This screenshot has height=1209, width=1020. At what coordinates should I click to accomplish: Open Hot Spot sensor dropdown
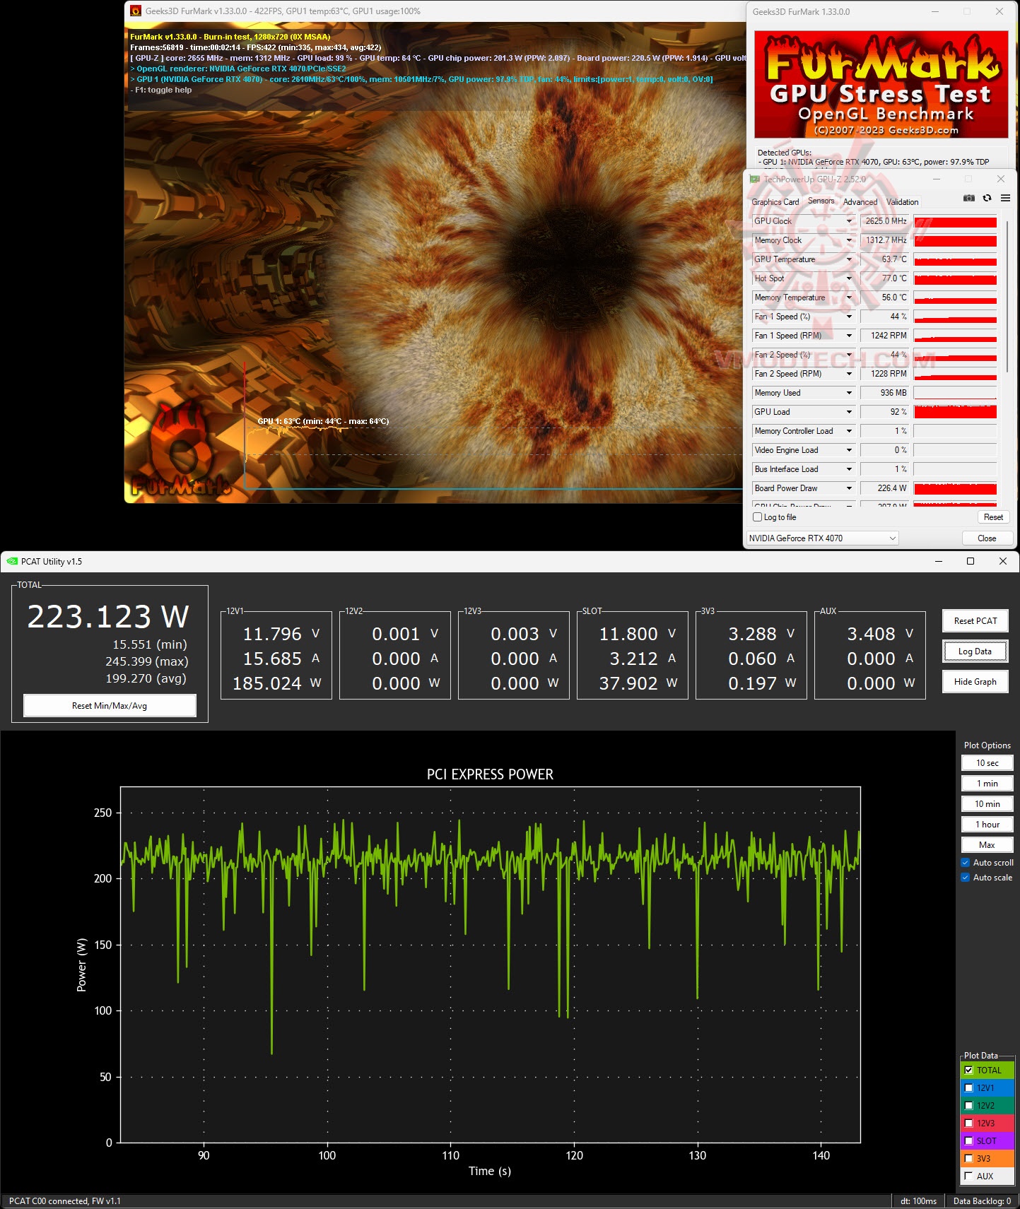click(x=849, y=278)
